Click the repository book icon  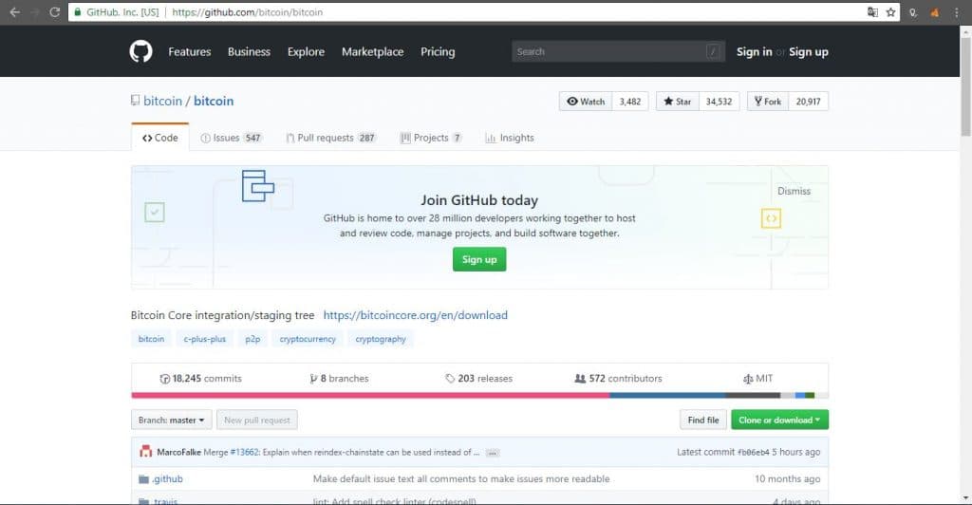pos(135,101)
